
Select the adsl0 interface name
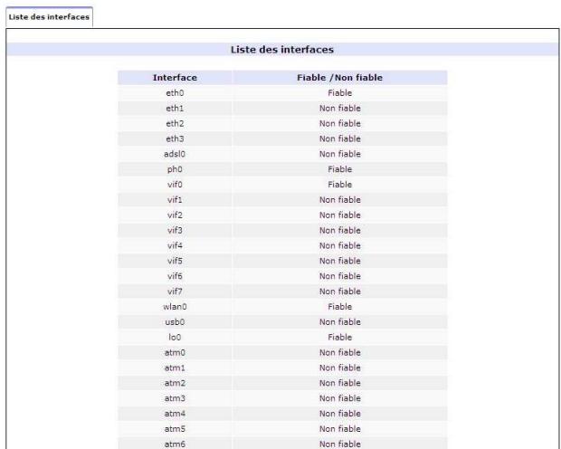pyautogui.click(x=176, y=154)
